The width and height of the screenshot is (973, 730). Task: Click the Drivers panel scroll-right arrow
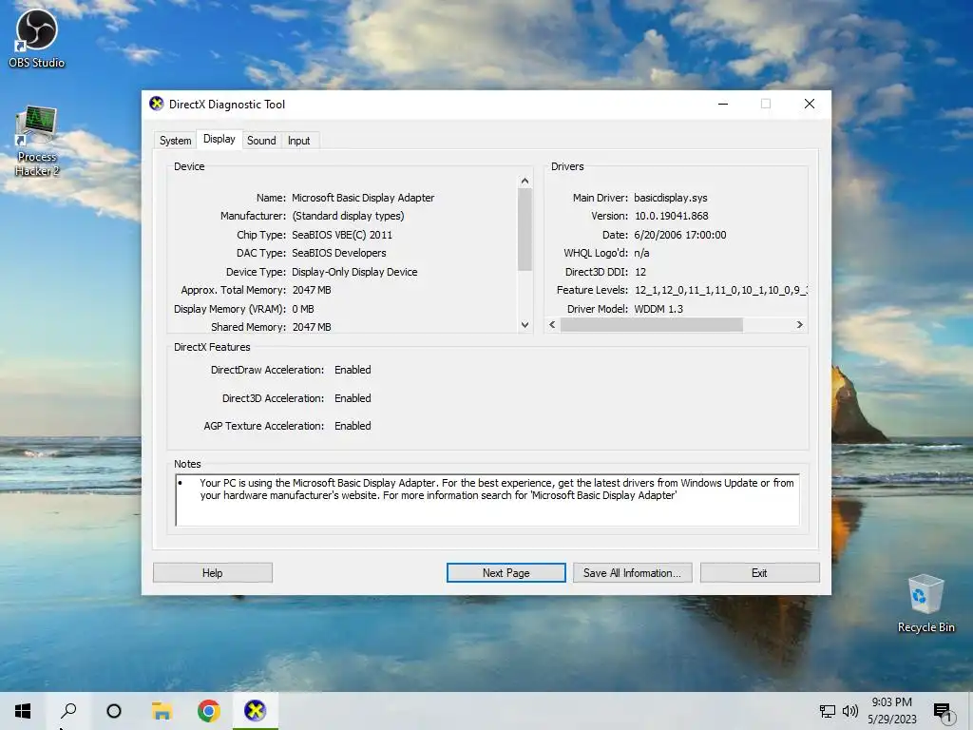799,325
